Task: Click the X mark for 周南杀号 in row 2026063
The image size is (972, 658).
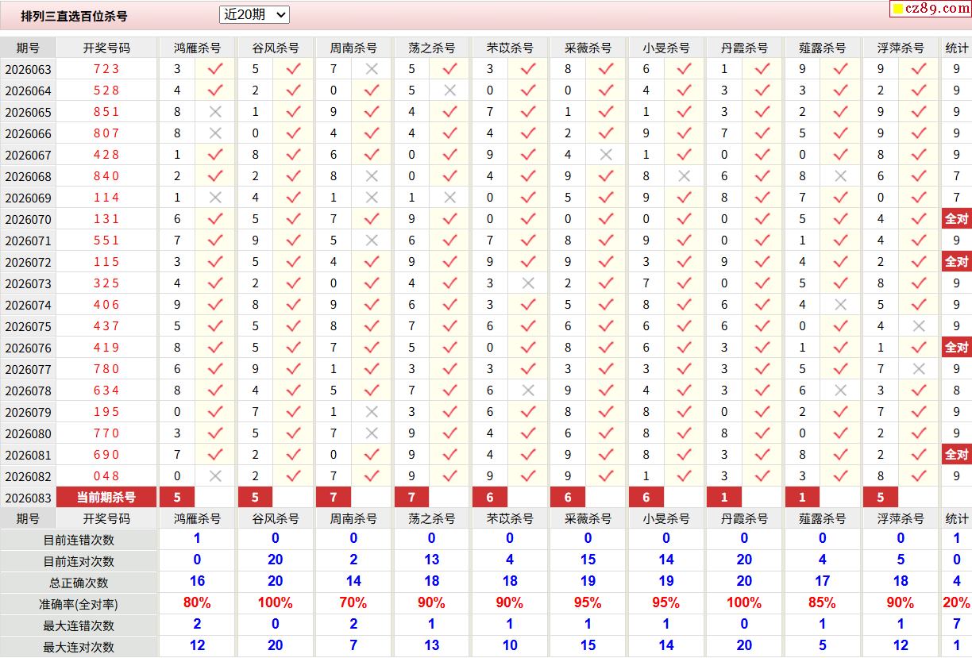Action: coord(371,69)
